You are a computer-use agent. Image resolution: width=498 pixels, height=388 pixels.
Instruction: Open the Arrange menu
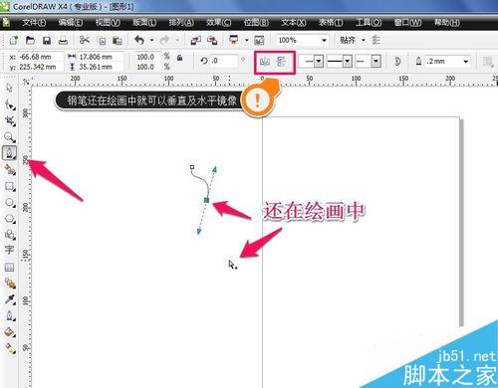point(181,23)
